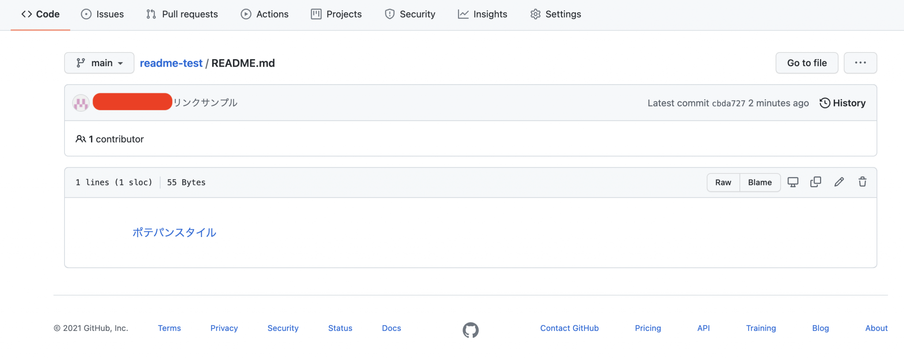904x361 pixels.
Task: Open the three-dots more options menu
Action: (x=860, y=63)
